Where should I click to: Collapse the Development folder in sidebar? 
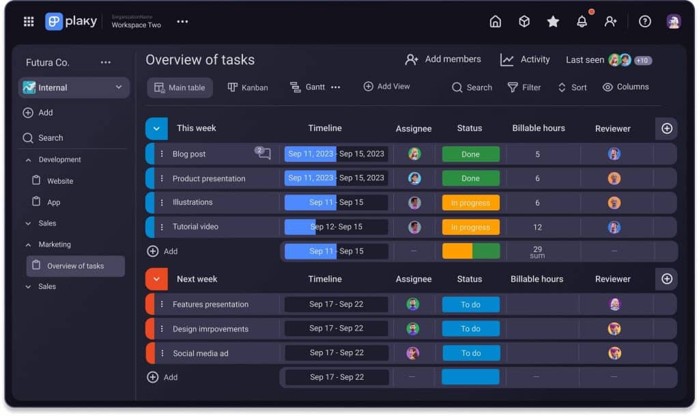tap(29, 160)
